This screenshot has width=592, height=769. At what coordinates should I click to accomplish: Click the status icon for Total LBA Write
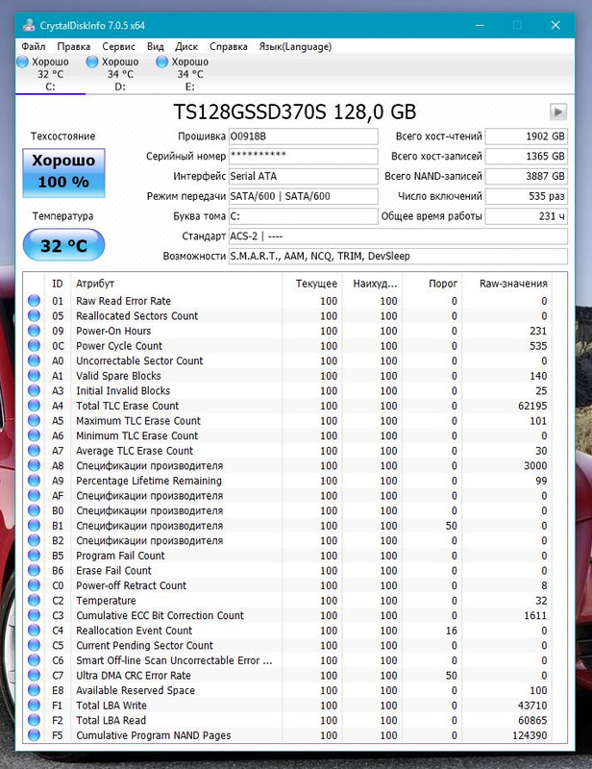34,706
